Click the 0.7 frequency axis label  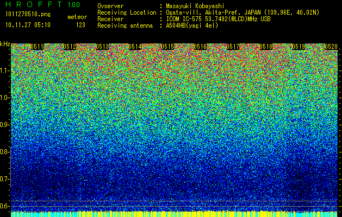(5, 179)
